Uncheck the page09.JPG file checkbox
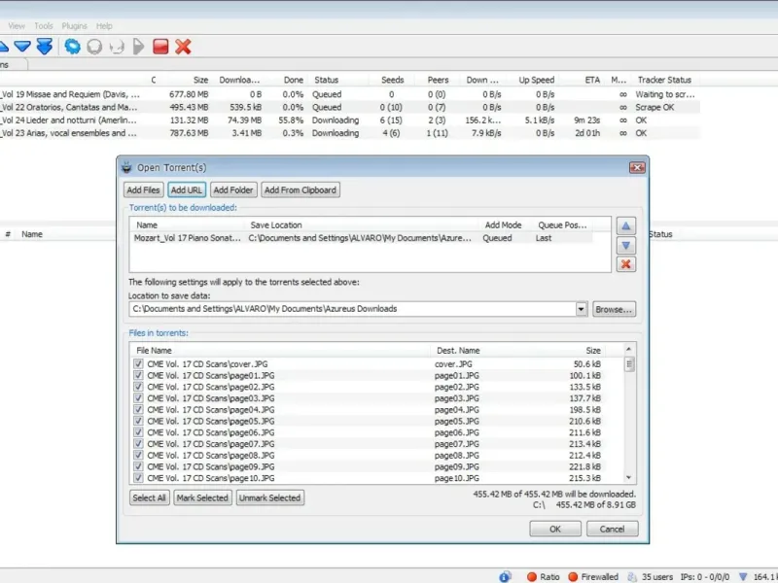 click(138, 466)
